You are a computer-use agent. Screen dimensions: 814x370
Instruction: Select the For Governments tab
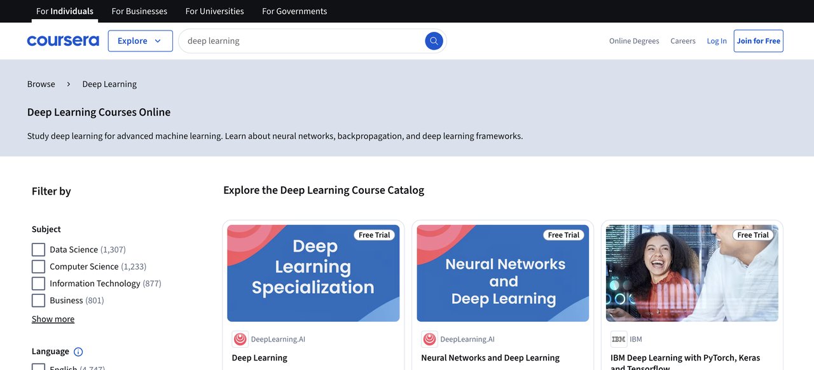click(294, 11)
